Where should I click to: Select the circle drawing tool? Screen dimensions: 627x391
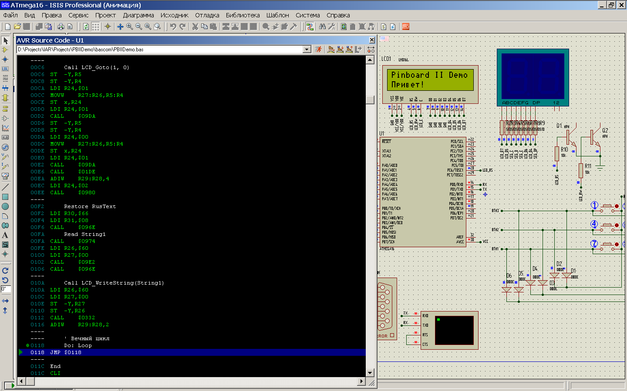pyautogui.click(x=5, y=206)
